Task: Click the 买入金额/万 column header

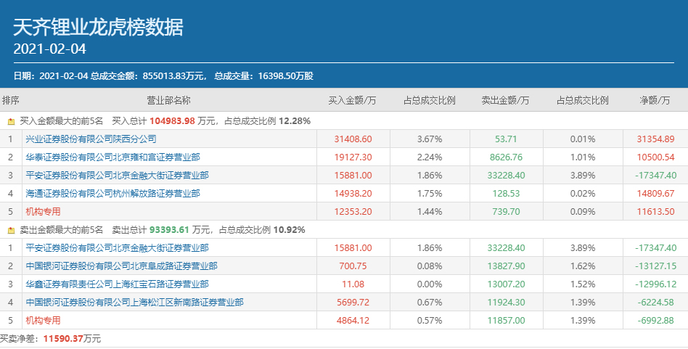Action: [x=352, y=100]
